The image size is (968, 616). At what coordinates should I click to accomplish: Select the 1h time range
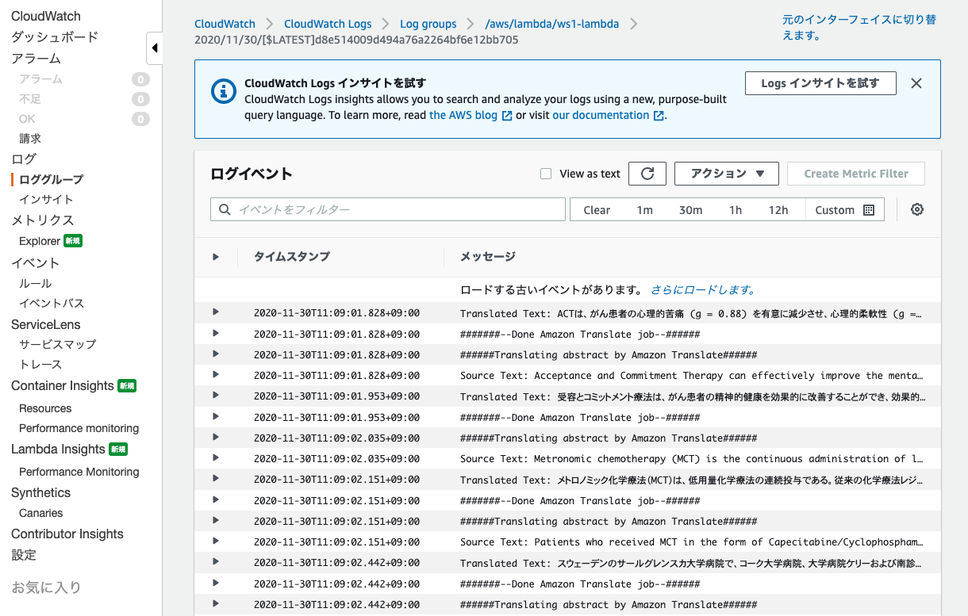point(736,210)
